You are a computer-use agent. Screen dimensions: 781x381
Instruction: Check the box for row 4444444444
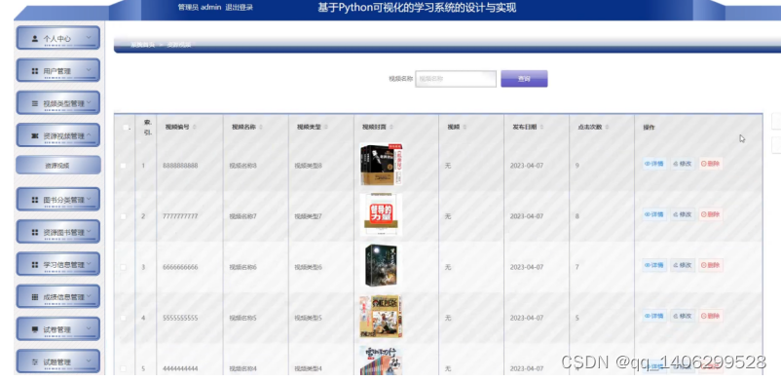(x=124, y=368)
